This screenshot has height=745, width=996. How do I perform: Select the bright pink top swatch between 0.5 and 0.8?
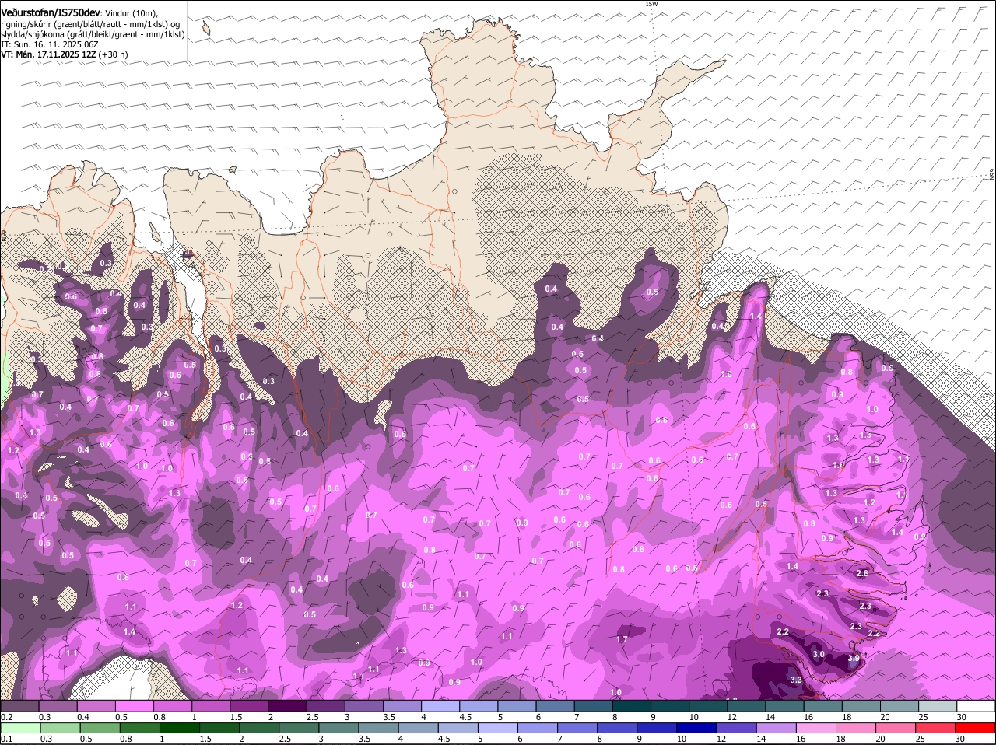[x=134, y=706]
